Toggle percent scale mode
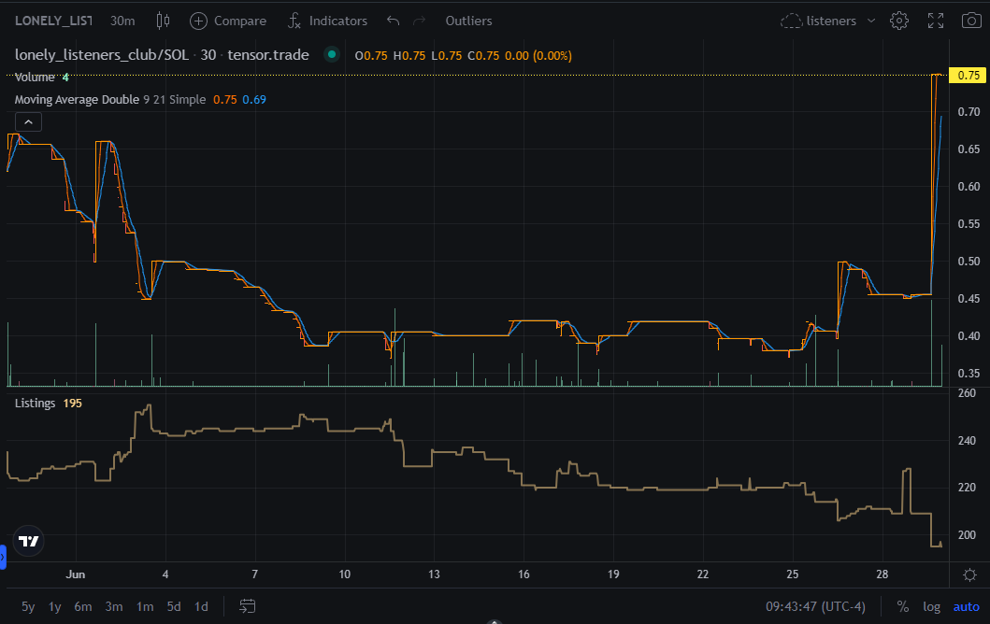Image resolution: width=990 pixels, height=624 pixels. point(903,606)
